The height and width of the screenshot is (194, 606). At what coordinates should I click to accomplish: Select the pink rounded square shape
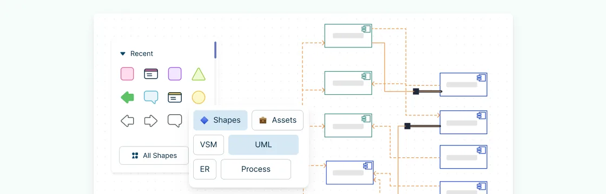point(127,74)
